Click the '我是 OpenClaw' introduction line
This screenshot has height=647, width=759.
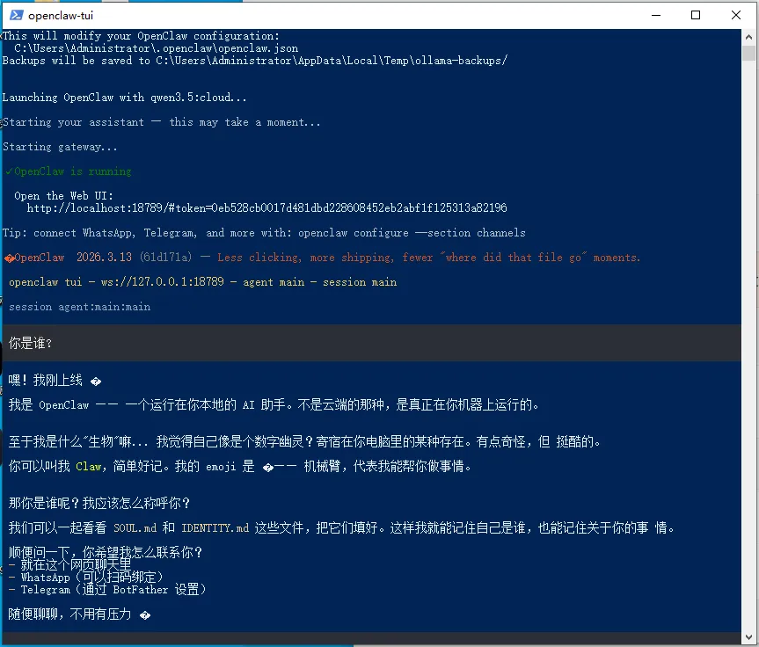coord(274,405)
